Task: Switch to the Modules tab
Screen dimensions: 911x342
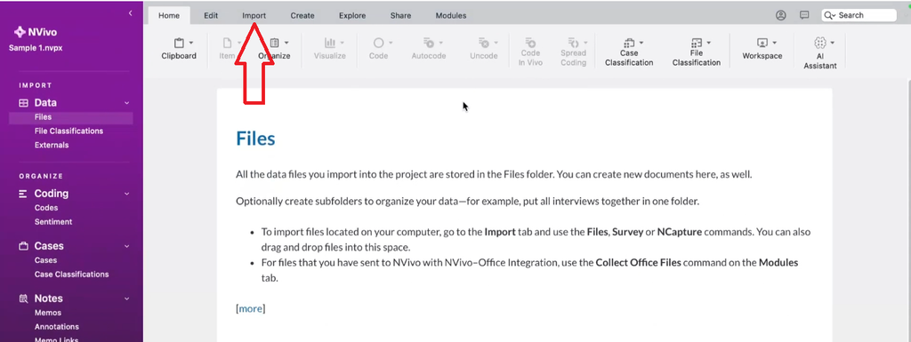Action: point(451,16)
